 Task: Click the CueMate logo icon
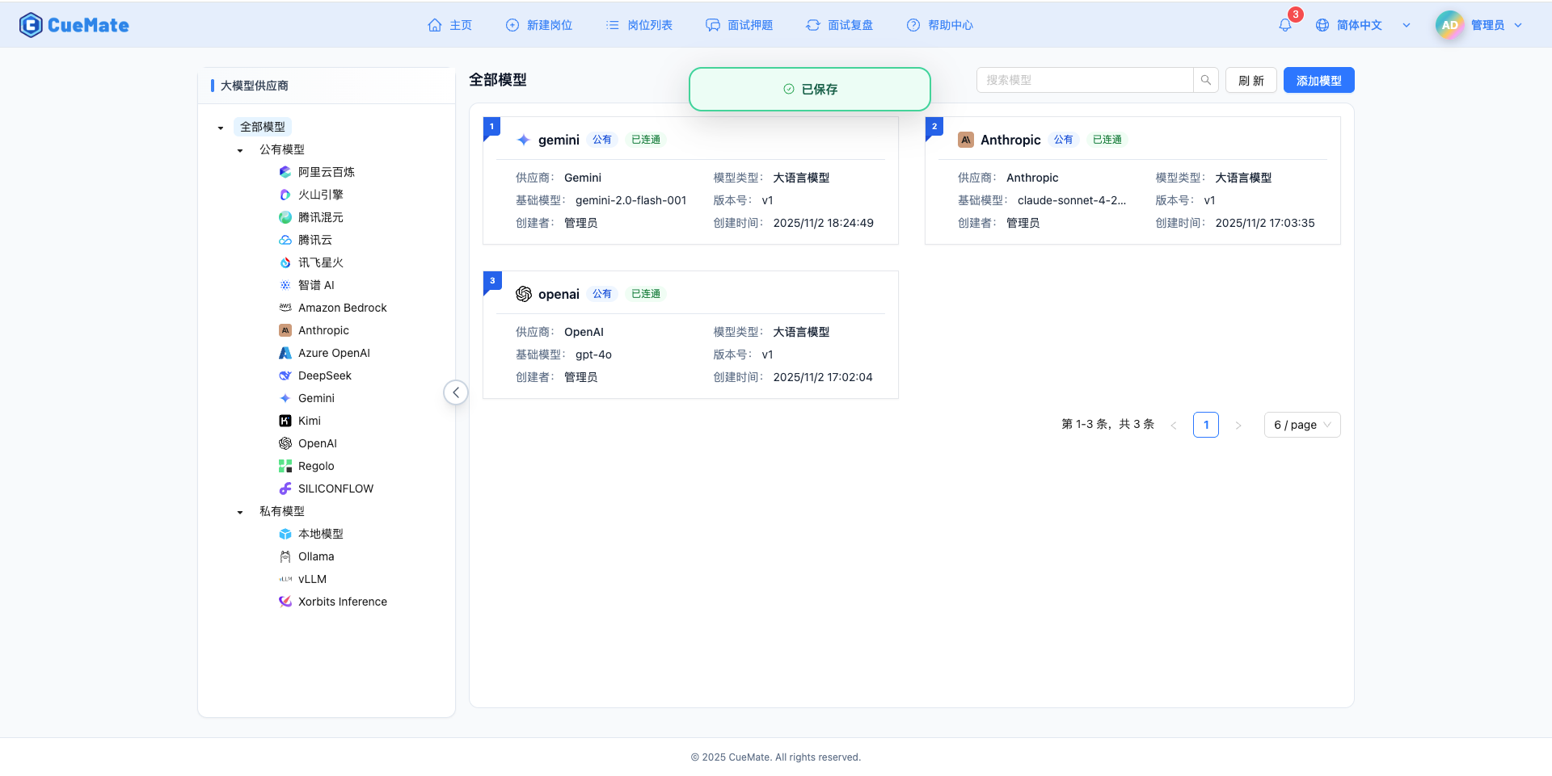pos(30,25)
